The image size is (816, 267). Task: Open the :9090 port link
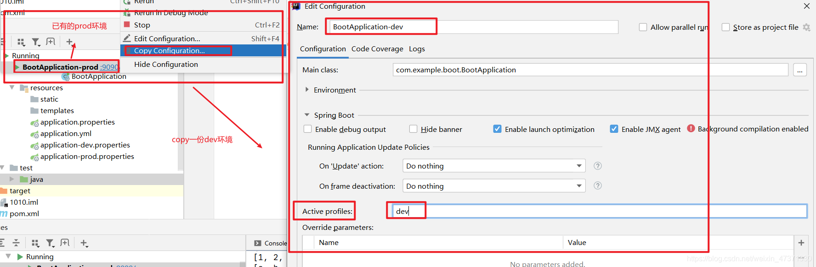coord(109,67)
